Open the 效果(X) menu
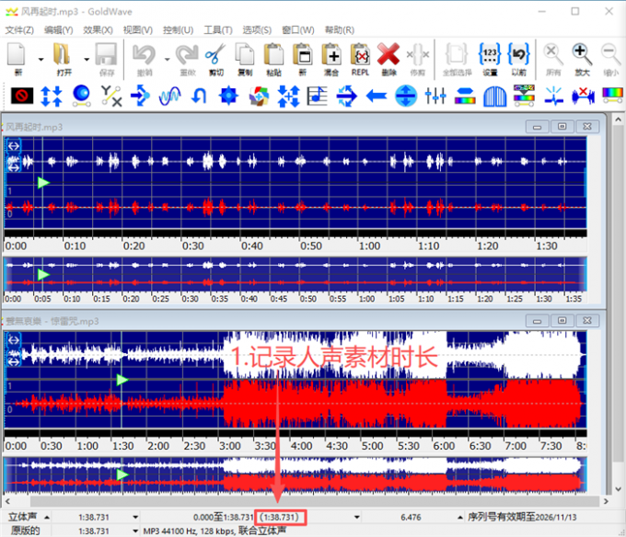 [x=98, y=30]
